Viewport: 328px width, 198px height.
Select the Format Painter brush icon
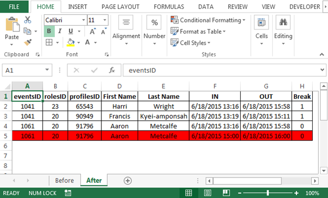pyautogui.click(x=28, y=43)
